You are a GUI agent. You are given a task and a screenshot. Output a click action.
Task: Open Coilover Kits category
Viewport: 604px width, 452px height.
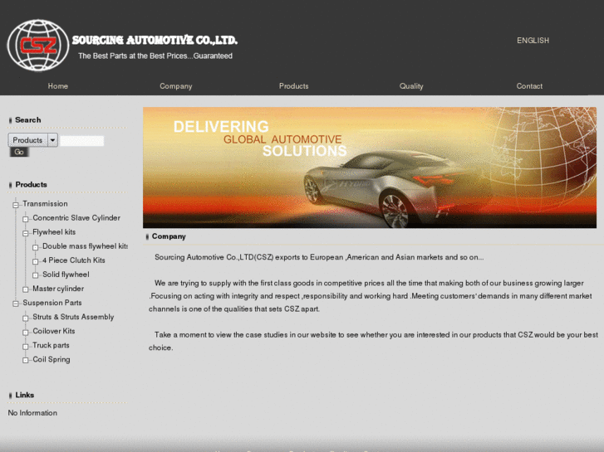click(53, 331)
